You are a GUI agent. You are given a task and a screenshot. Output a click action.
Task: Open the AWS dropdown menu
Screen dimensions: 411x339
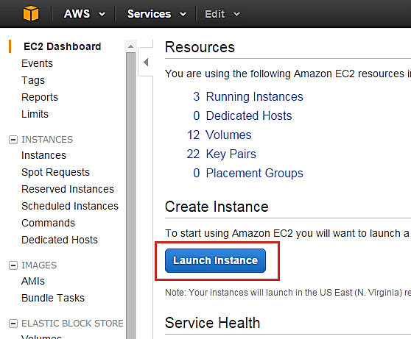[x=85, y=14]
